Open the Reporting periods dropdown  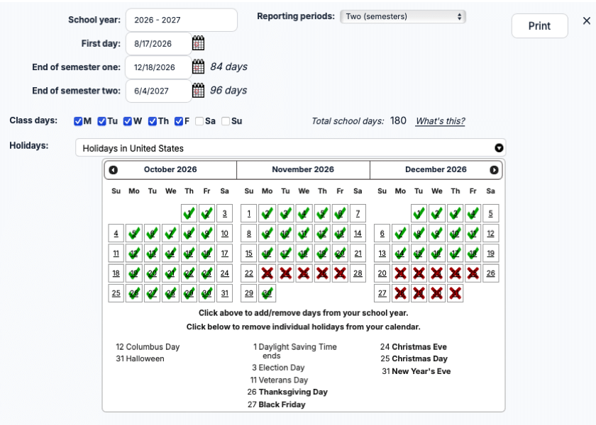pyautogui.click(x=403, y=16)
